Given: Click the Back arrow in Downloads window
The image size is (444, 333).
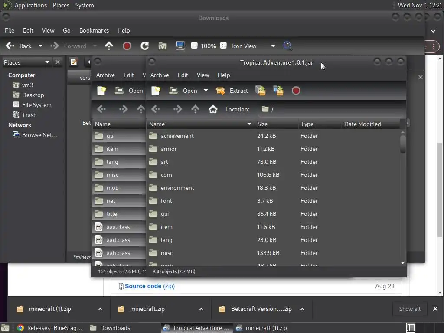Looking at the screenshot, I should point(10,46).
